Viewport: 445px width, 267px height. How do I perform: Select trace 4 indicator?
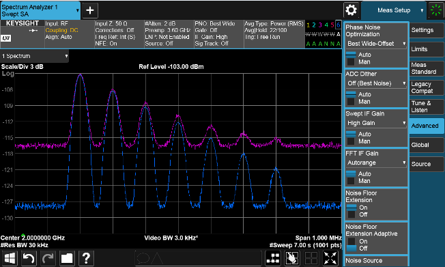[x=326, y=25]
